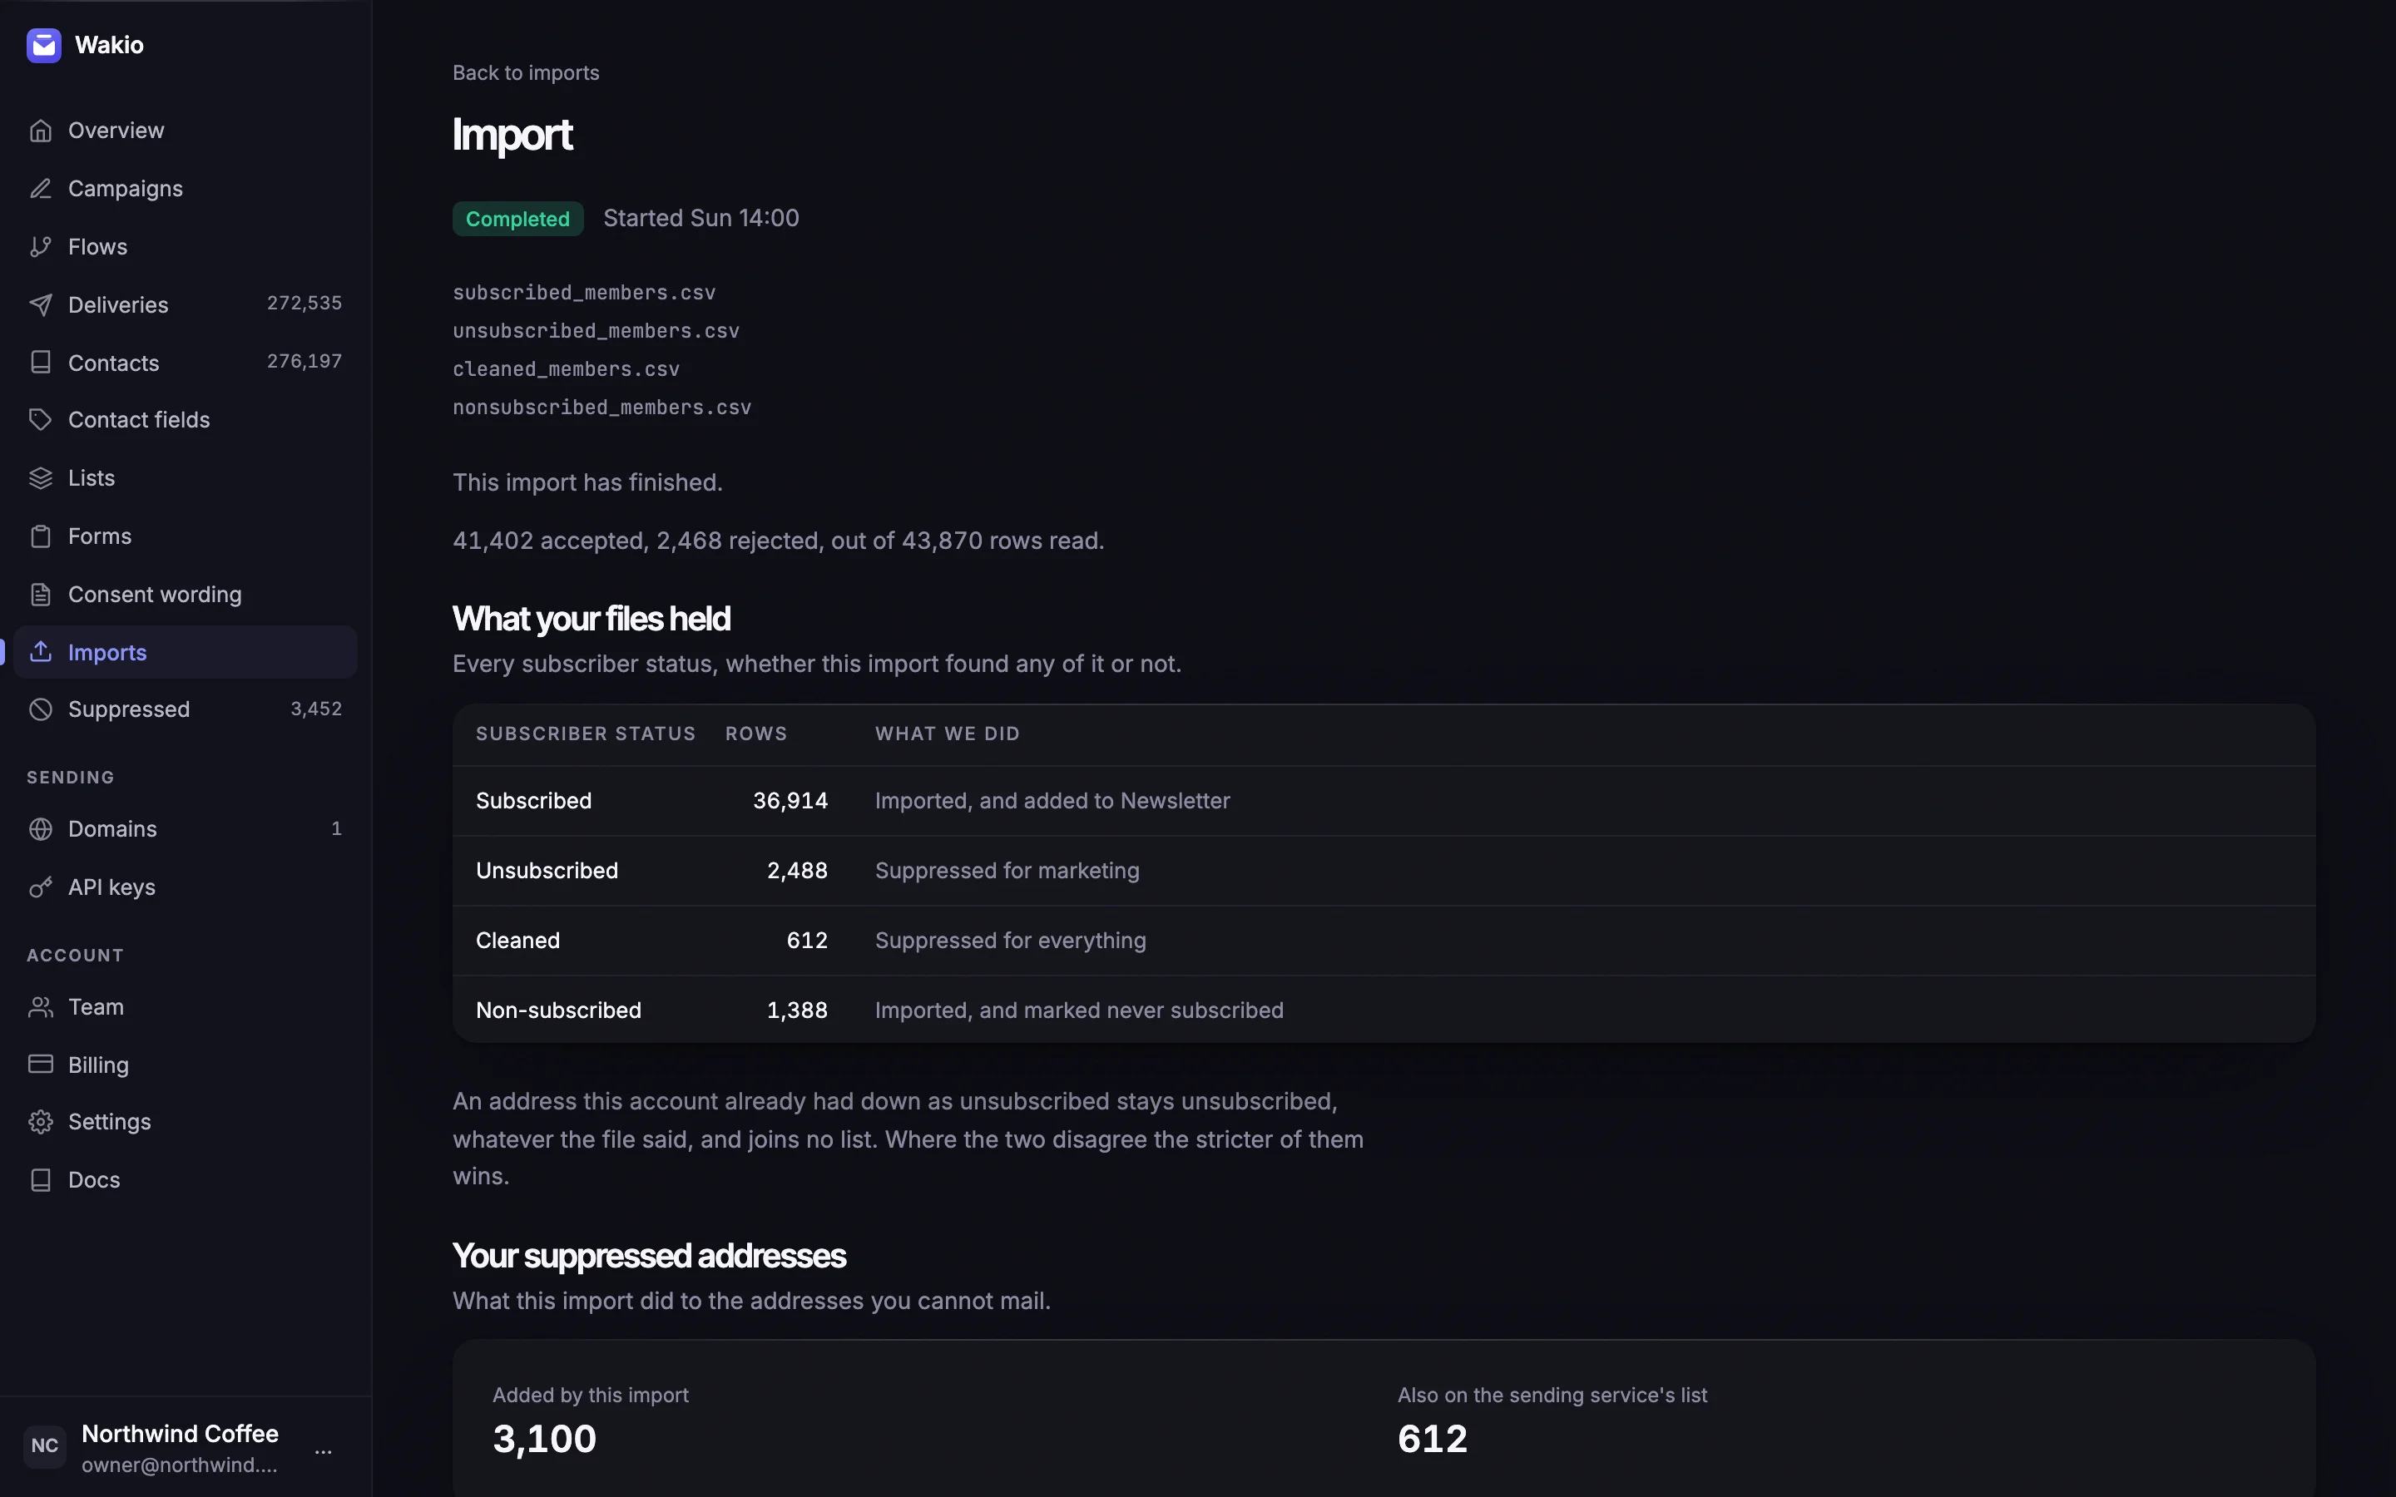Click the Added by this import 3,100 value
Image resolution: width=2396 pixels, height=1497 pixels.
click(545, 1439)
